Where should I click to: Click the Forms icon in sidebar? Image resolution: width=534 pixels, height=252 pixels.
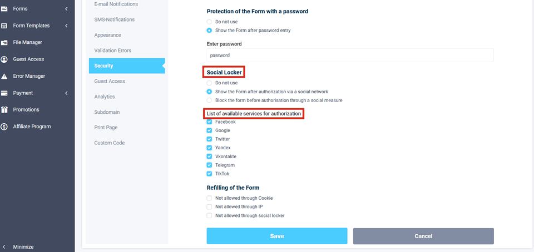pyautogui.click(x=4, y=9)
